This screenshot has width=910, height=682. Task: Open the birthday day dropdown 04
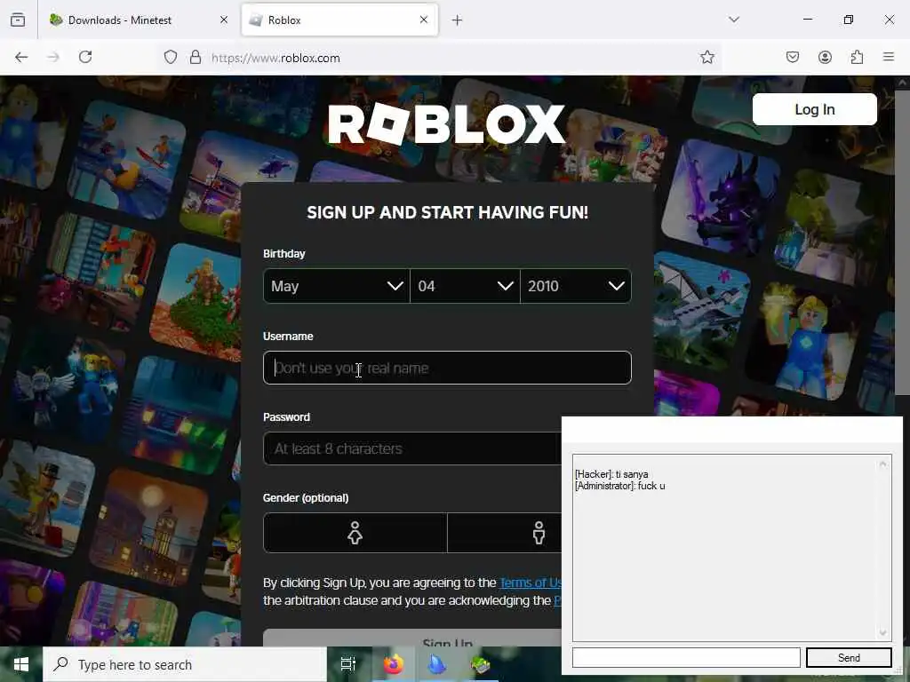[x=465, y=286]
